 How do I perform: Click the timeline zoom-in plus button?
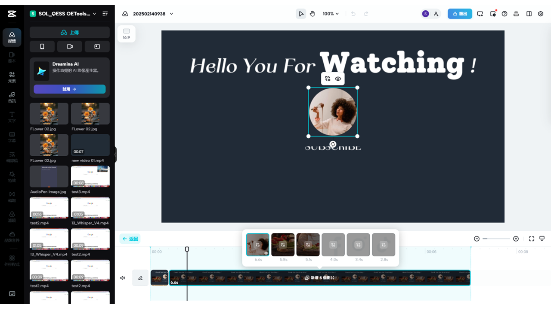[x=516, y=239]
